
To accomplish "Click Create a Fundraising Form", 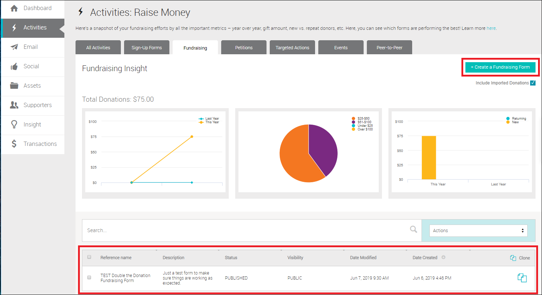I will tap(500, 67).
